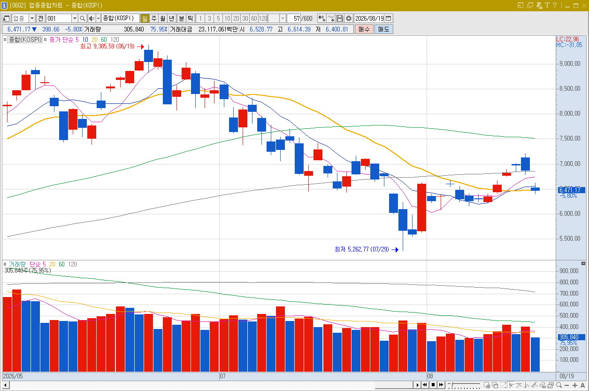Click the layout panel icon in title bar
This screenshot has width=589, height=391.
[x=520, y=5]
